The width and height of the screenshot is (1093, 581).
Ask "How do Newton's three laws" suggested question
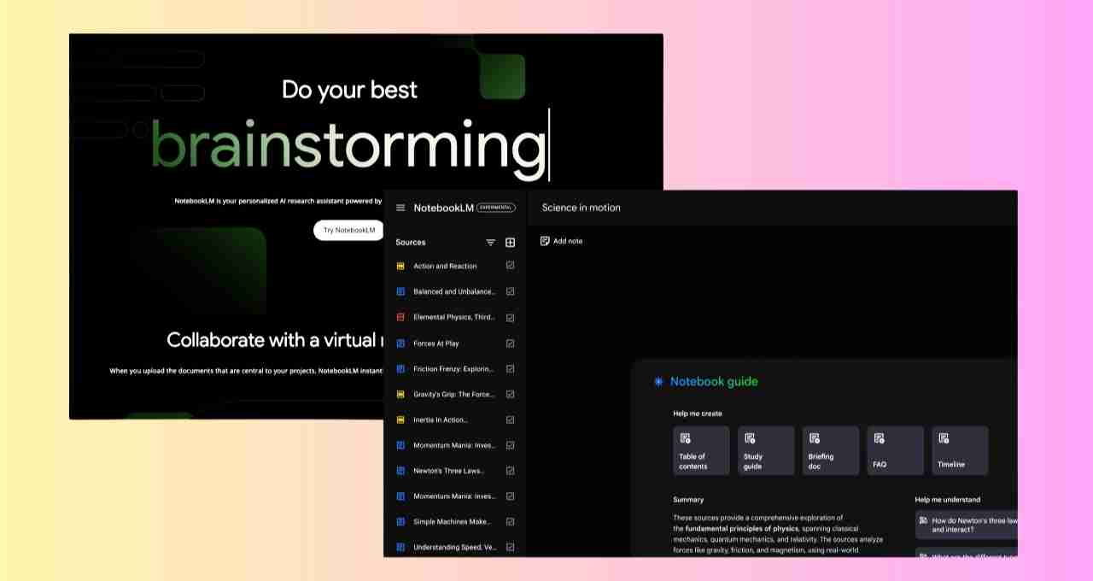967,525
